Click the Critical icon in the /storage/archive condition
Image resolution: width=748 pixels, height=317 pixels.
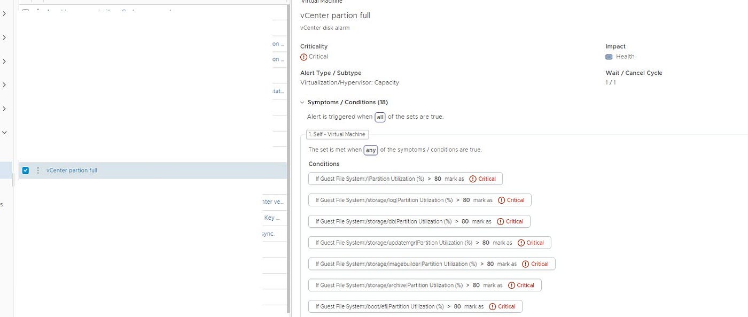(x=511, y=285)
